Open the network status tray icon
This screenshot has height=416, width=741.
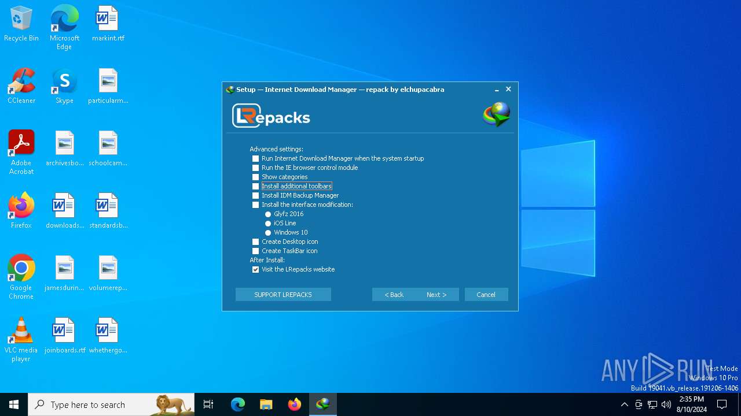[x=652, y=404]
